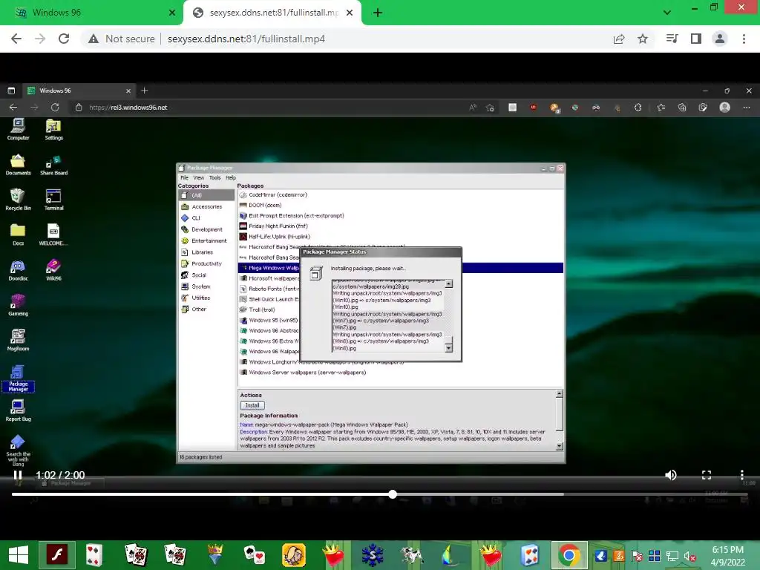Open Chrome's three-dot menu
This screenshot has width=760, height=570.
click(x=744, y=39)
